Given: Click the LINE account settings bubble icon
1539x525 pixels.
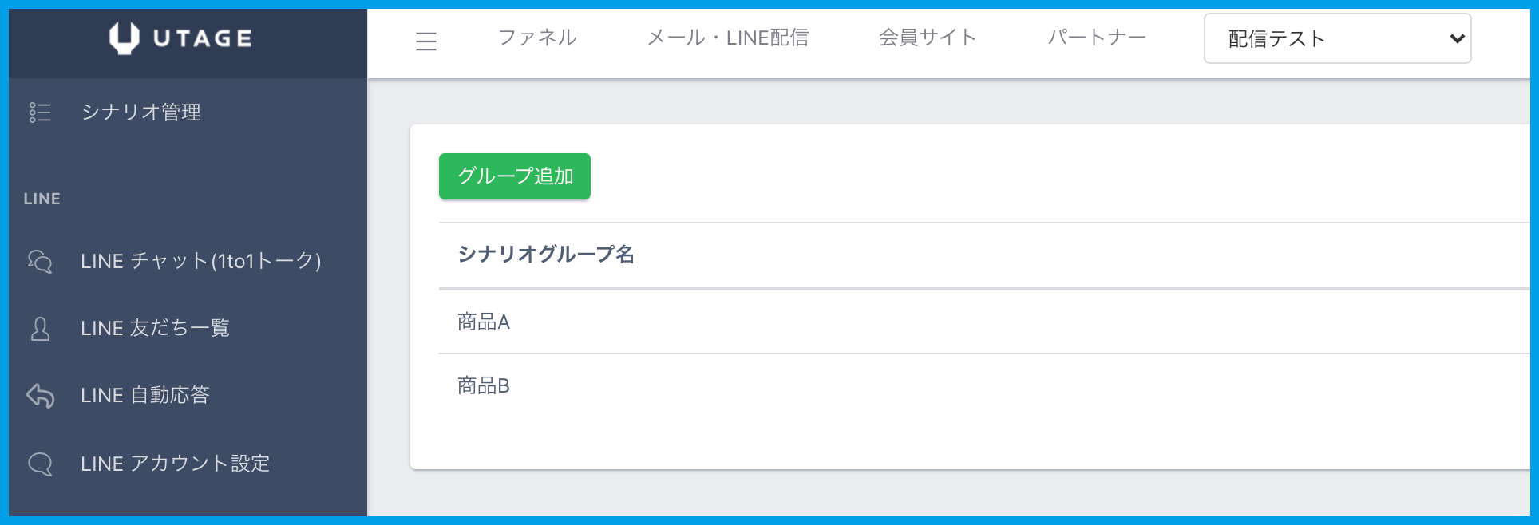Looking at the screenshot, I should click(x=40, y=464).
